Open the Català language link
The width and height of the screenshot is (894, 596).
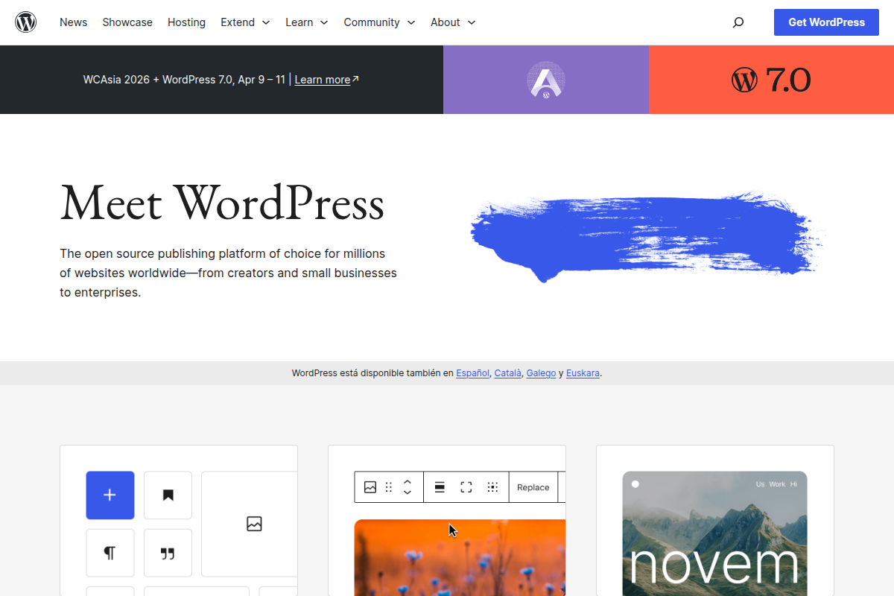pos(508,373)
